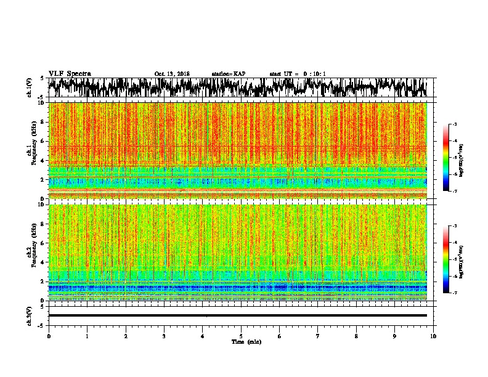Viewport: 488px width, 377px height.
Task: Click time axis tick label "4"
Action: (203, 336)
